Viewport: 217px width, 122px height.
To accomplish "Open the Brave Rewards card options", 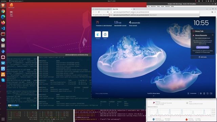I will [213, 35].
